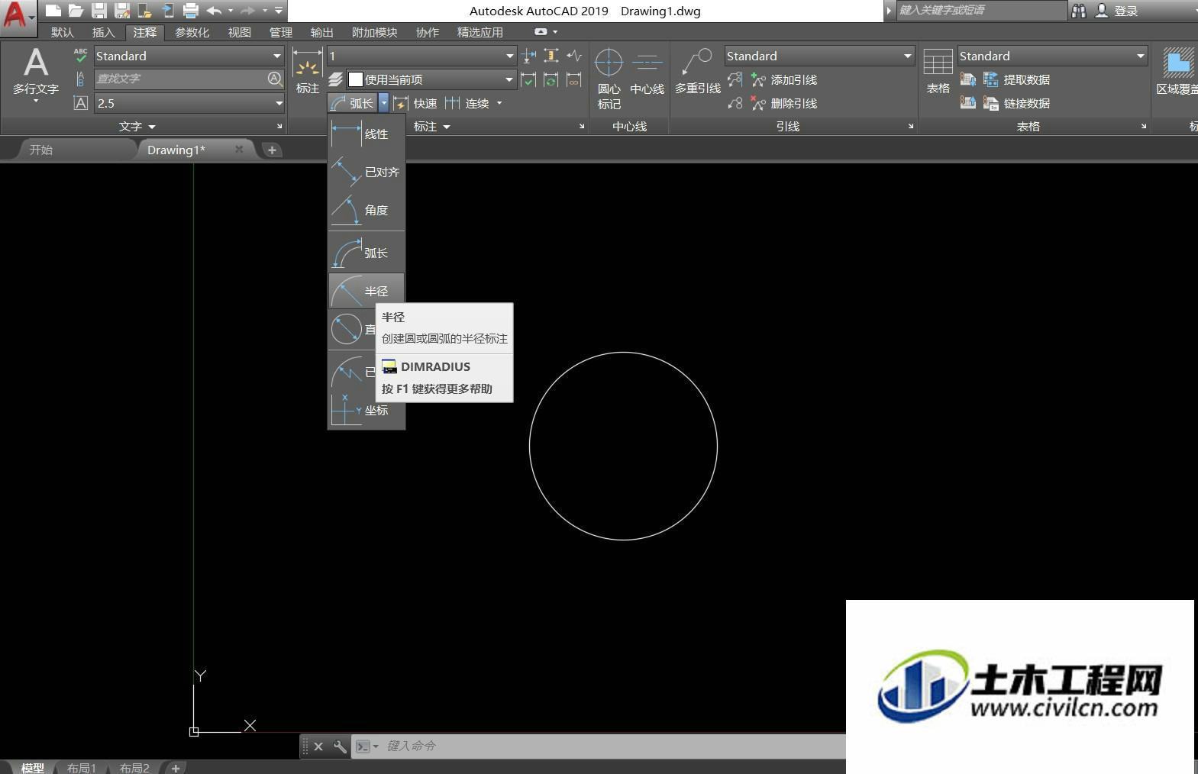Image resolution: width=1198 pixels, height=774 pixels.
Task: Choose Arc Length (弧长) in the dropdown list
Action: [367, 253]
